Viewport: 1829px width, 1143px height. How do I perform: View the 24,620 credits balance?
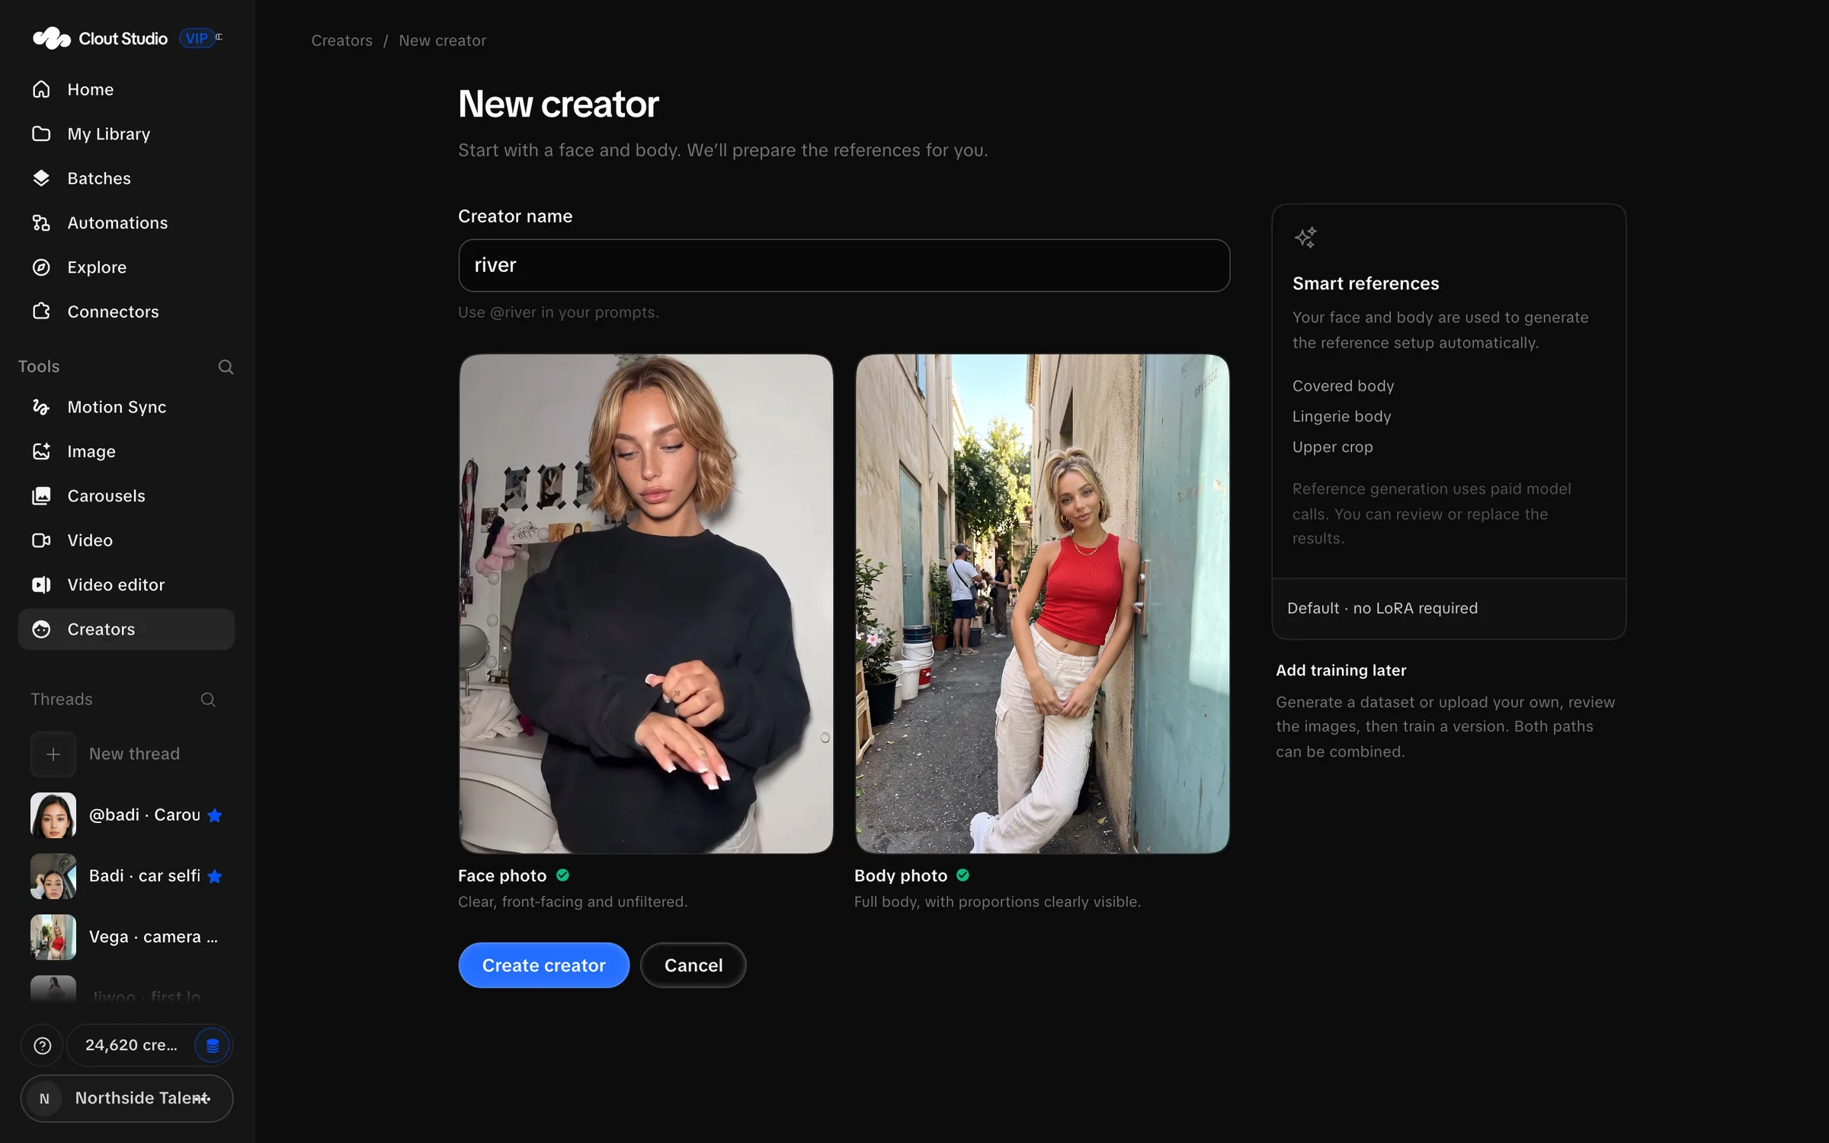[131, 1045]
